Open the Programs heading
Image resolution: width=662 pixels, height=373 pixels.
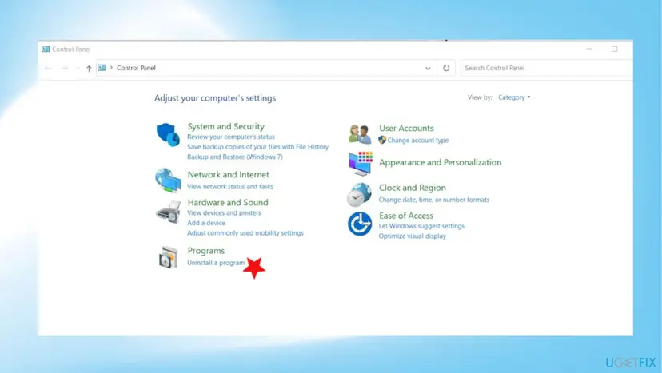(206, 251)
